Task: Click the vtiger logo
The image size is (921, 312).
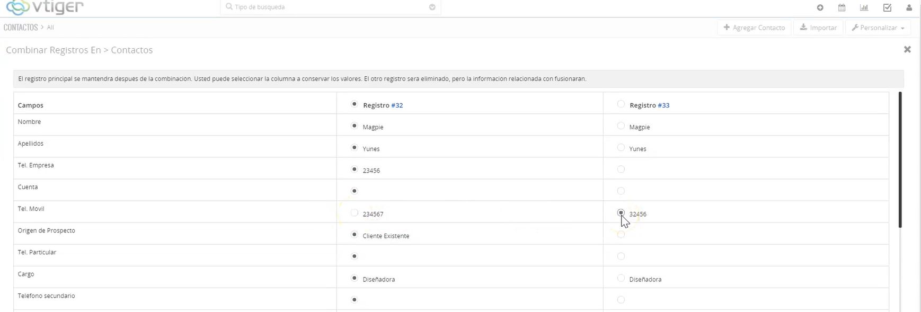Action: 45,7
